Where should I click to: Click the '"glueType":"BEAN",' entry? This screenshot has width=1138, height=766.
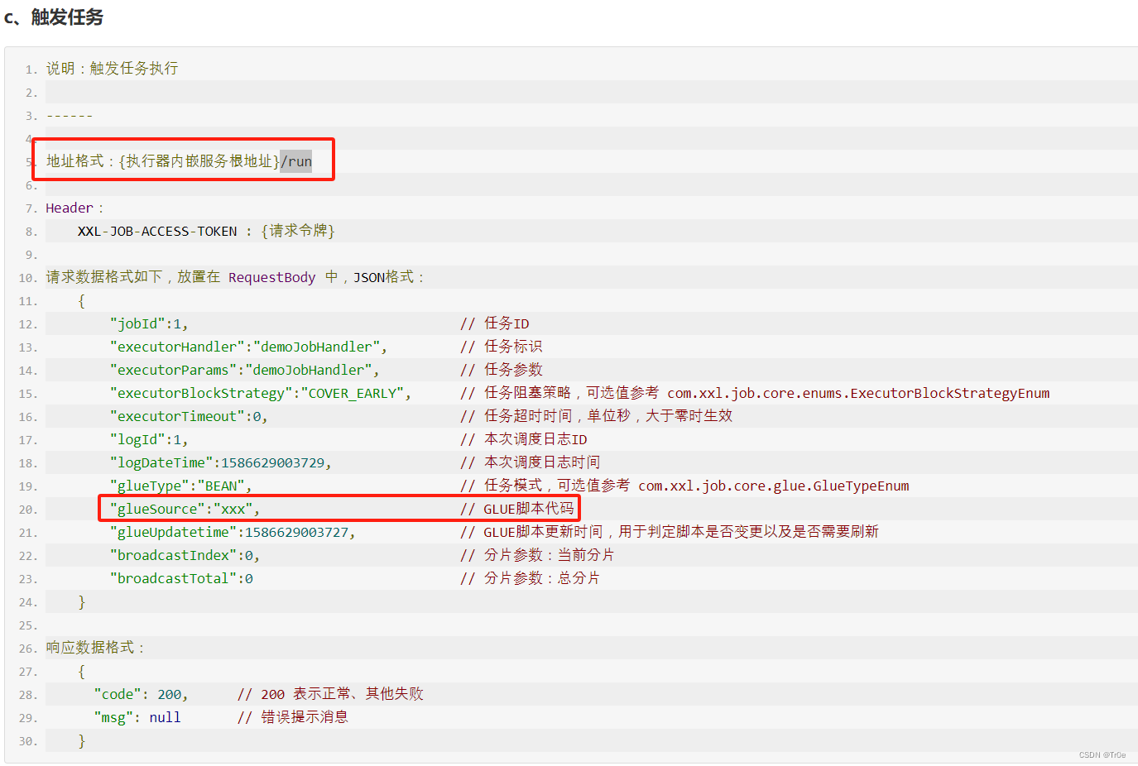[x=181, y=486]
